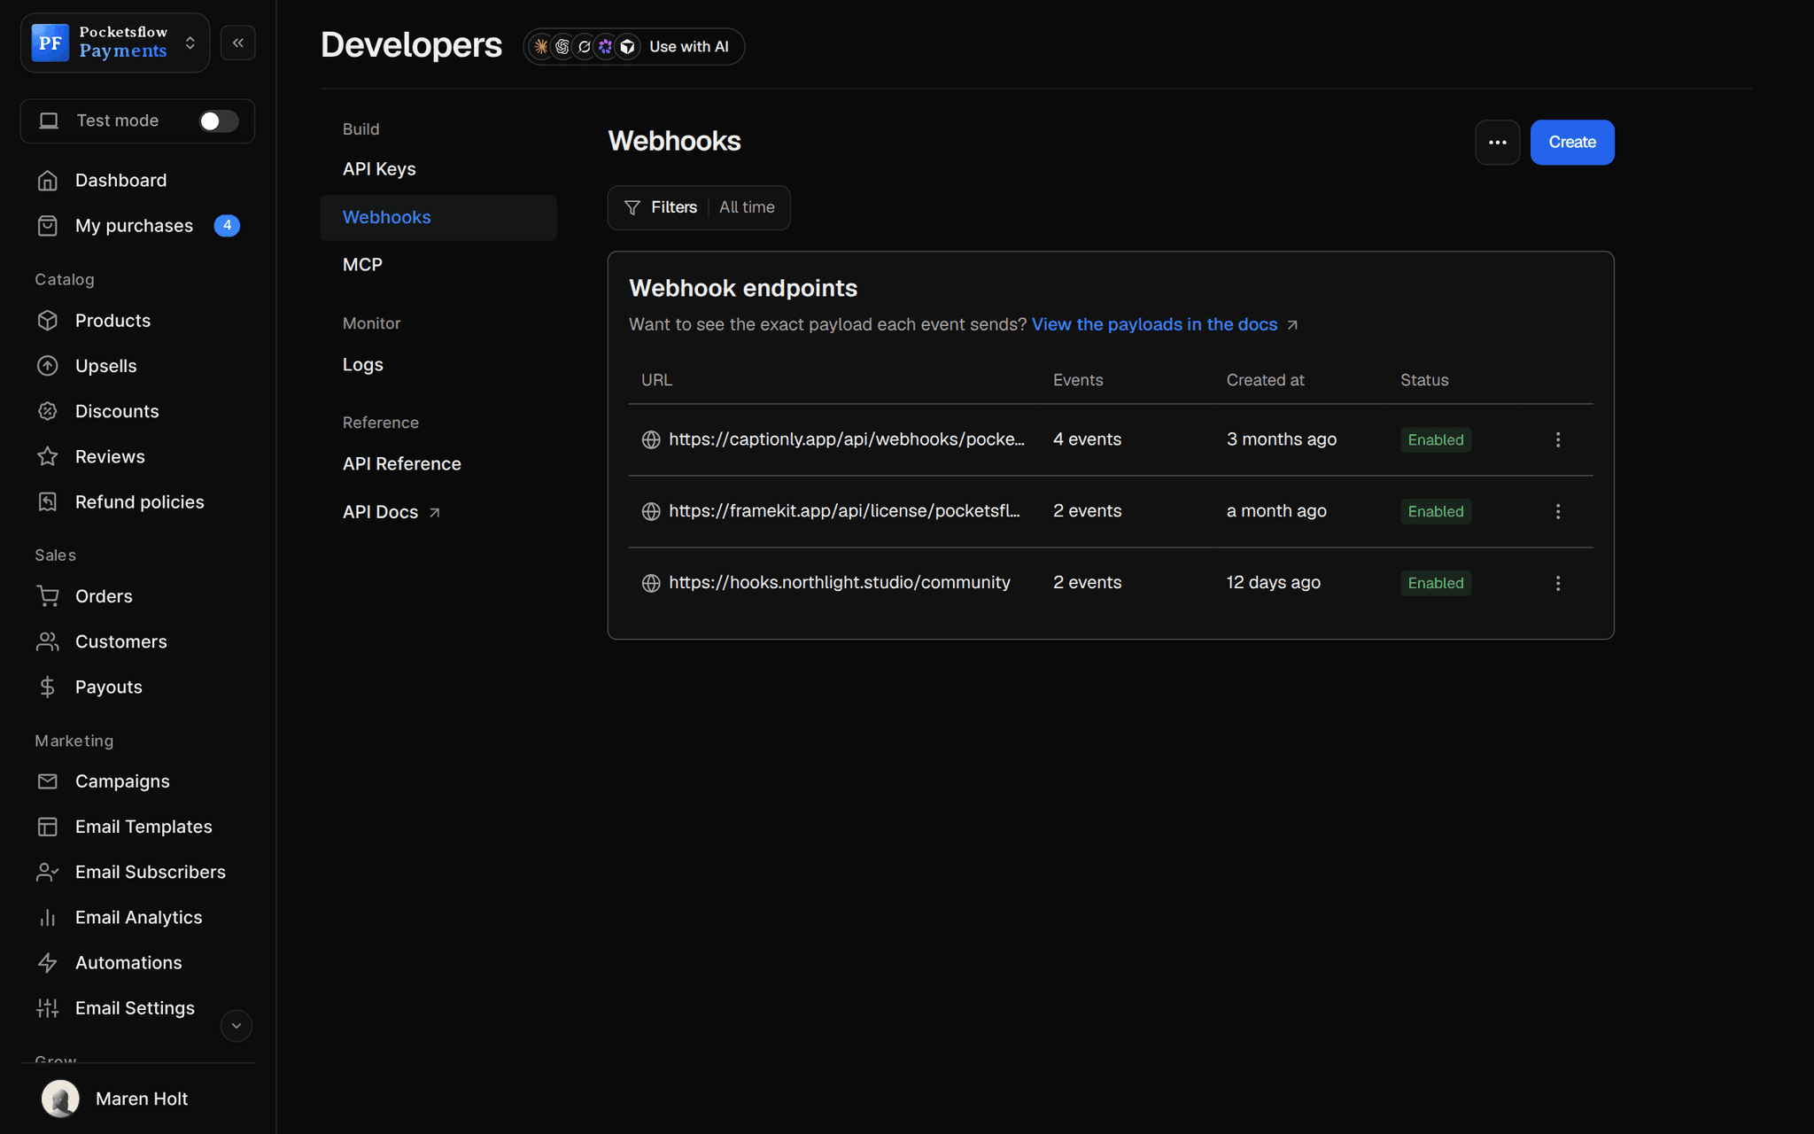The width and height of the screenshot is (1814, 1134).
Task: Click the Enabled status for northlight.studio
Action: (x=1436, y=584)
